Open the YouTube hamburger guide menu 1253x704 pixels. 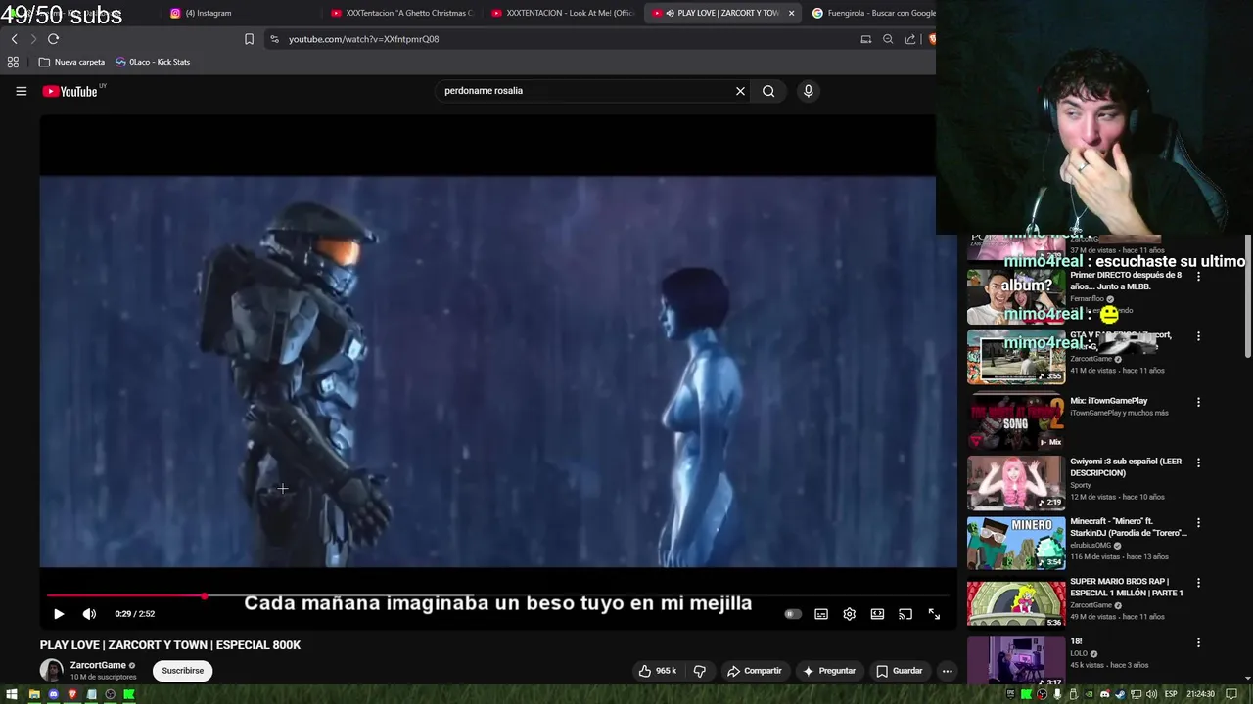click(x=21, y=91)
